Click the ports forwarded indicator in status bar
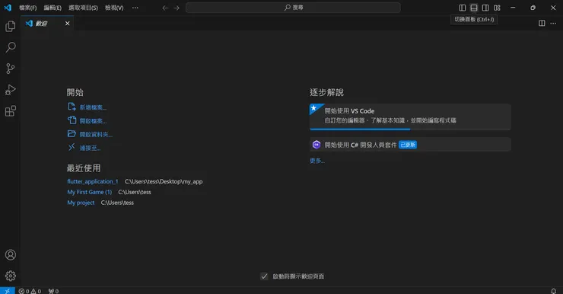563x294 pixels. tap(53, 291)
